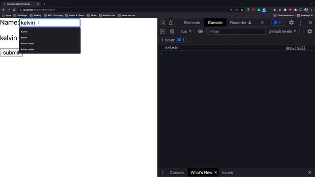Open DevTools settings gear
This screenshot has width=315, height=177.
[291, 23]
